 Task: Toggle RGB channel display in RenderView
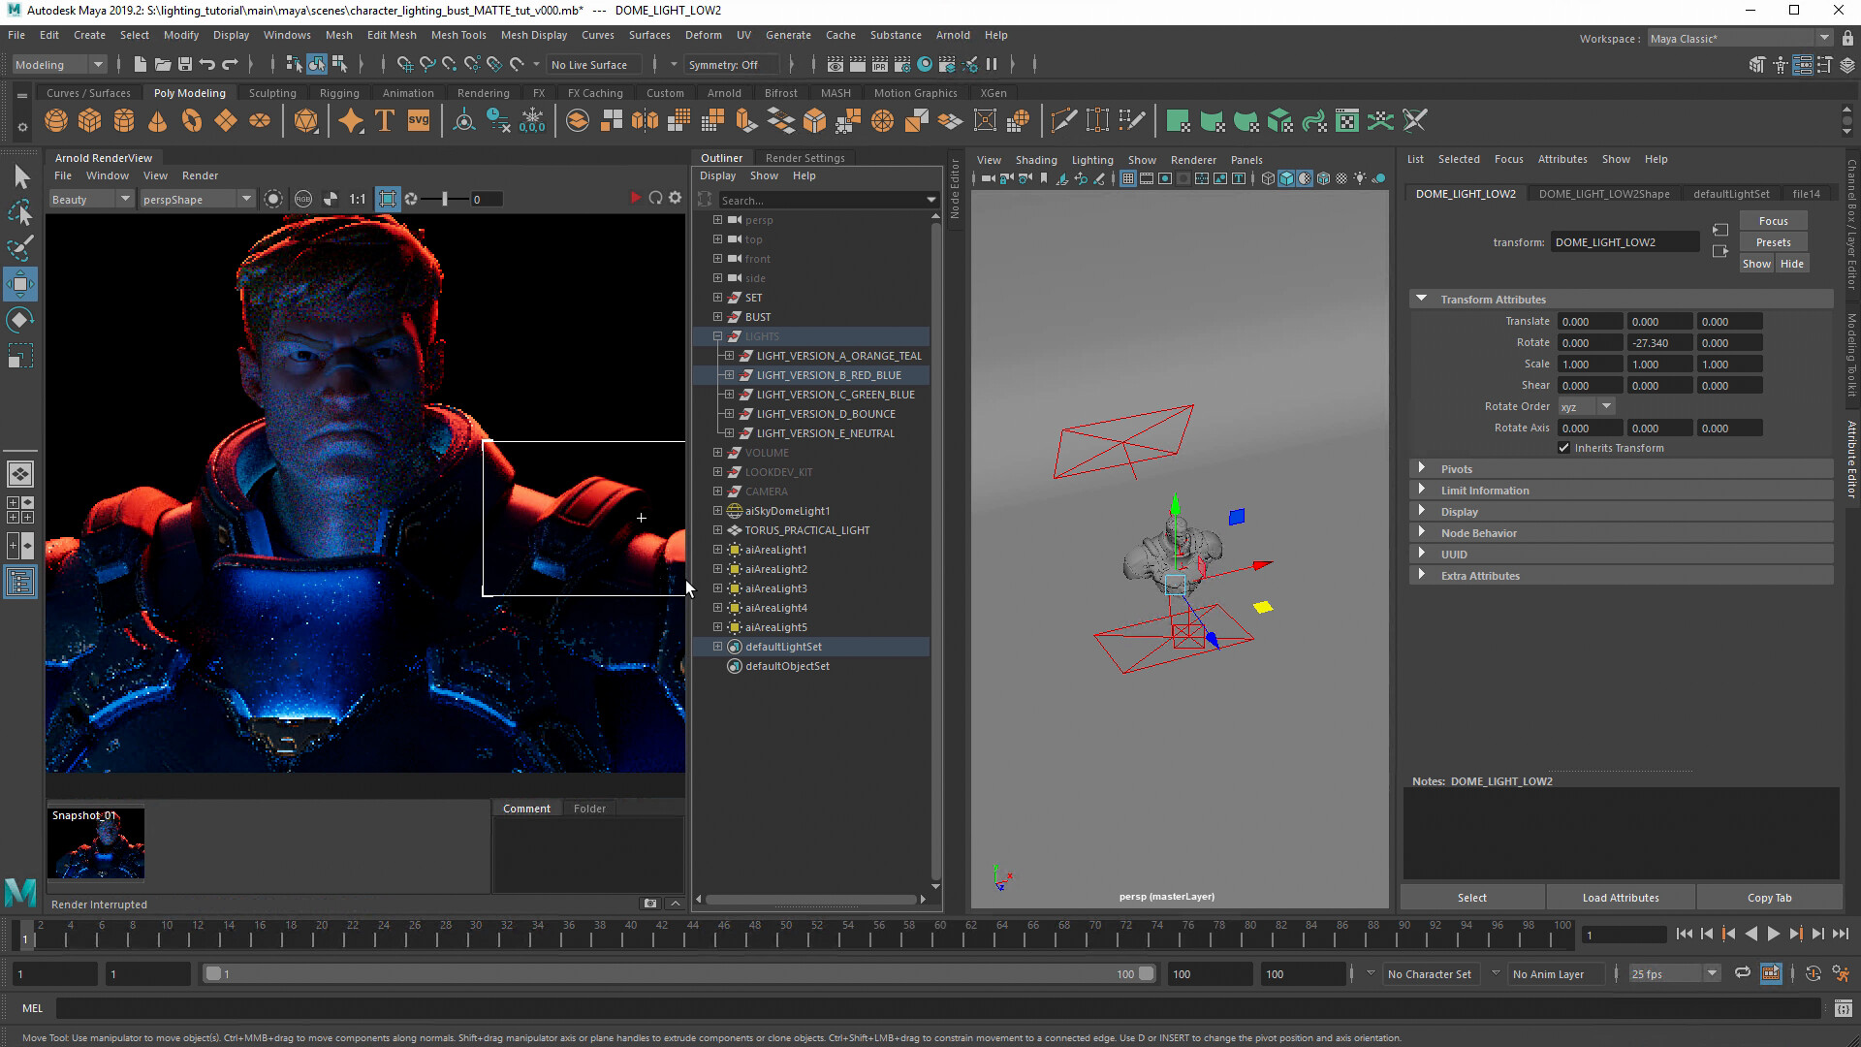point(303,199)
